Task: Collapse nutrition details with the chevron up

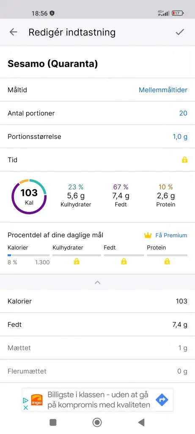Action: (97, 282)
